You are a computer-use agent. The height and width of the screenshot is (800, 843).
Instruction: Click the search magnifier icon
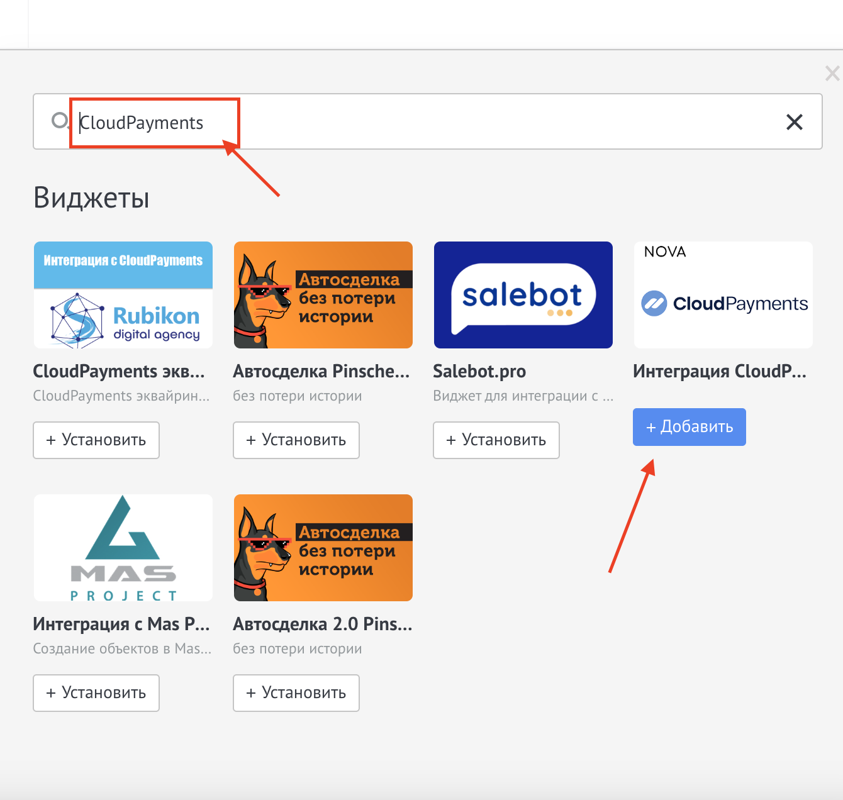click(x=59, y=120)
